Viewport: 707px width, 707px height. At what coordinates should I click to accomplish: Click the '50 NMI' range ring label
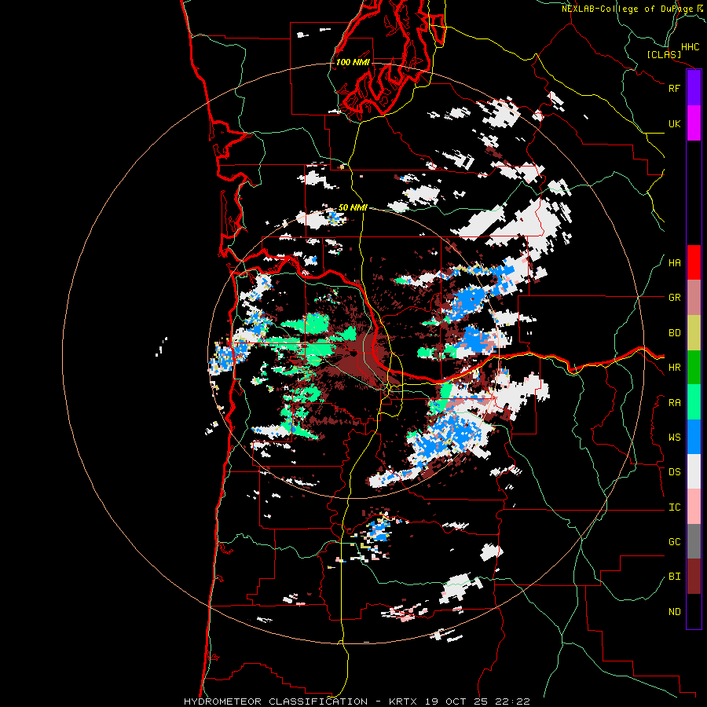(353, 207)
